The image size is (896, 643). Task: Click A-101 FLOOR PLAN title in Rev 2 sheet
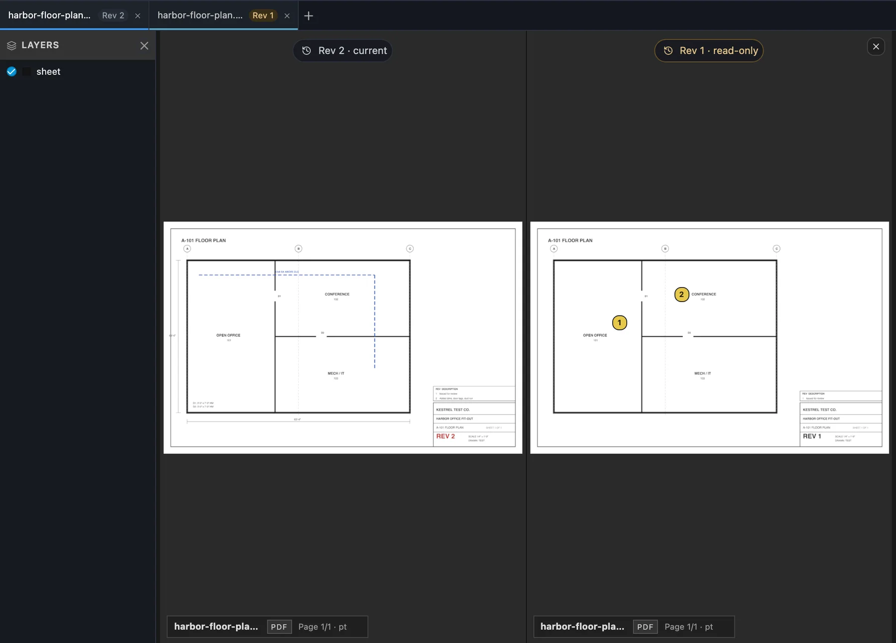click(x=204, y=240)
